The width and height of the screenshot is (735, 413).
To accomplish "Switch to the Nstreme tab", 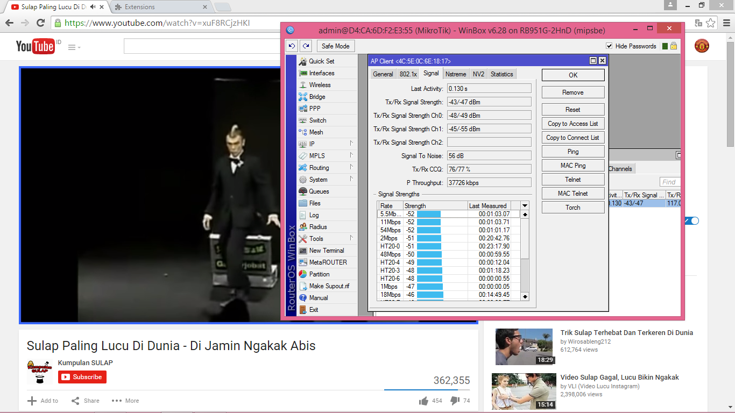I will click(x=456, y=74).
